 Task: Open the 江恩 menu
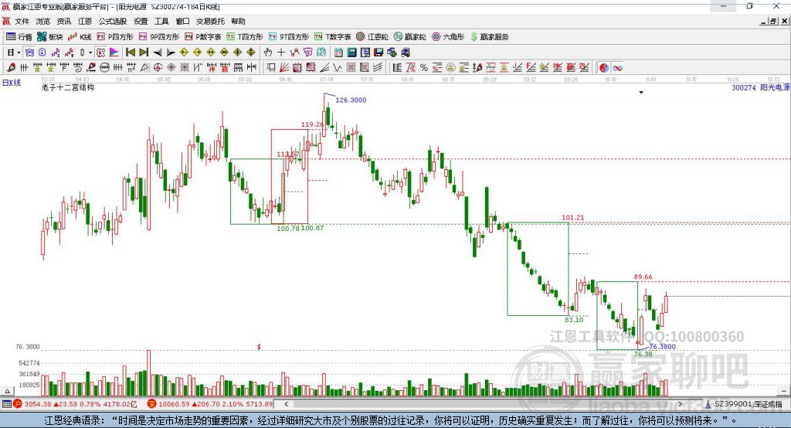85,21
